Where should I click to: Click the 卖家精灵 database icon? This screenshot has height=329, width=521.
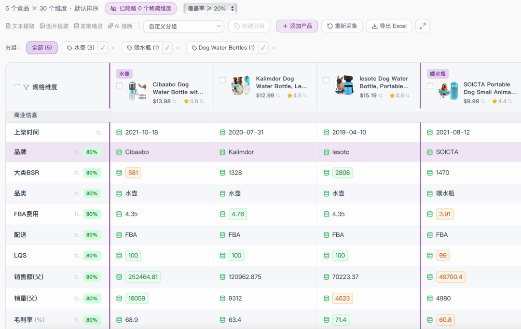[x=76, y=26]
